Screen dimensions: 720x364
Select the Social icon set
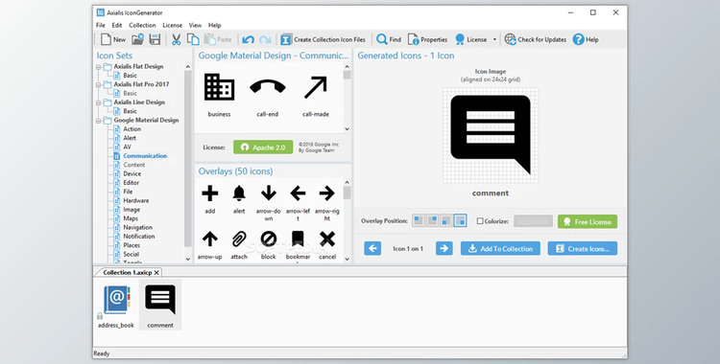(131, 255)
